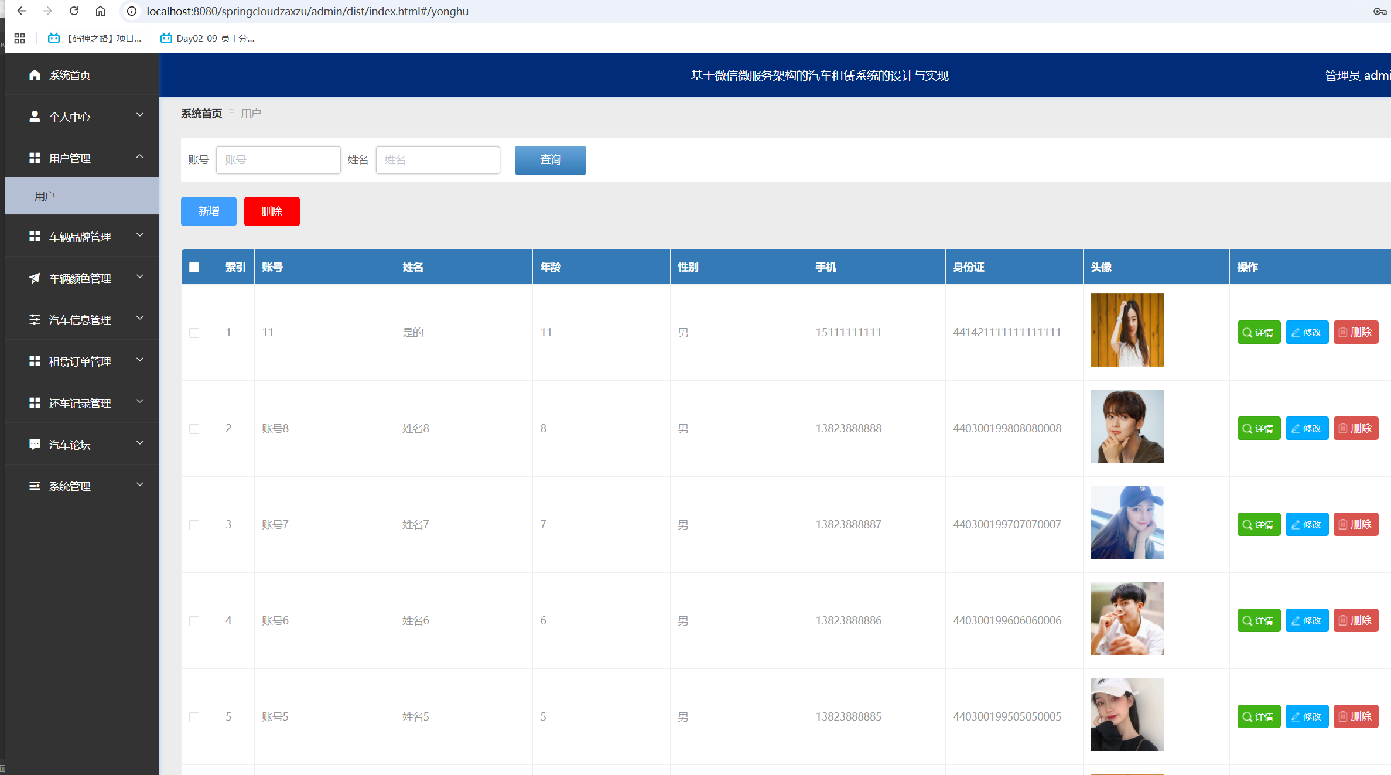Click the green 详情 button for 账号7

tap(1259, 525)
